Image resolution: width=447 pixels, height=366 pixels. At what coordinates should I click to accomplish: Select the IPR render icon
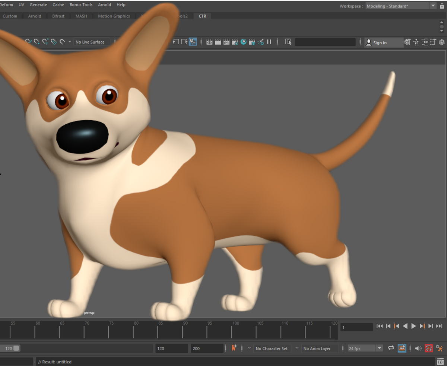pyautogui.click(x=226, y=42)
